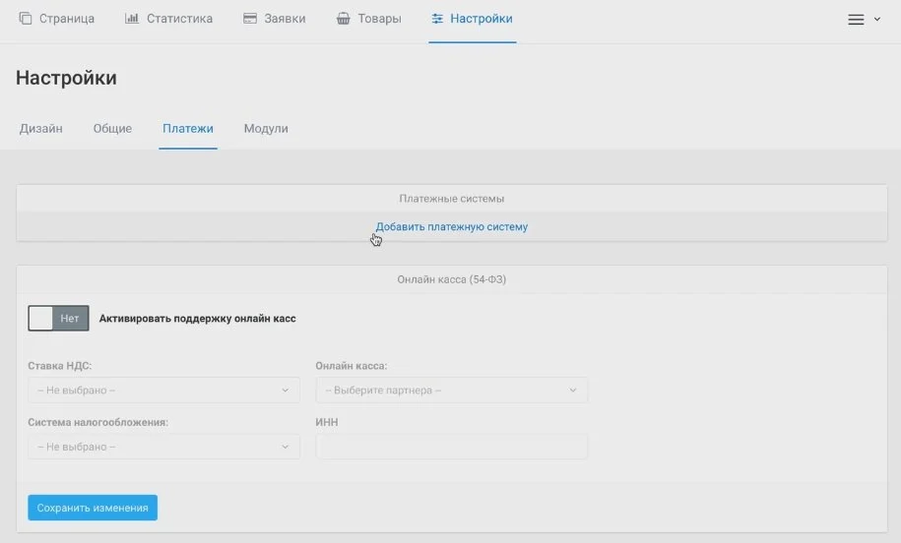Click the Платежные системы header text
The height and width of the screenshot is (543, 901).
(x=452, y=199)
